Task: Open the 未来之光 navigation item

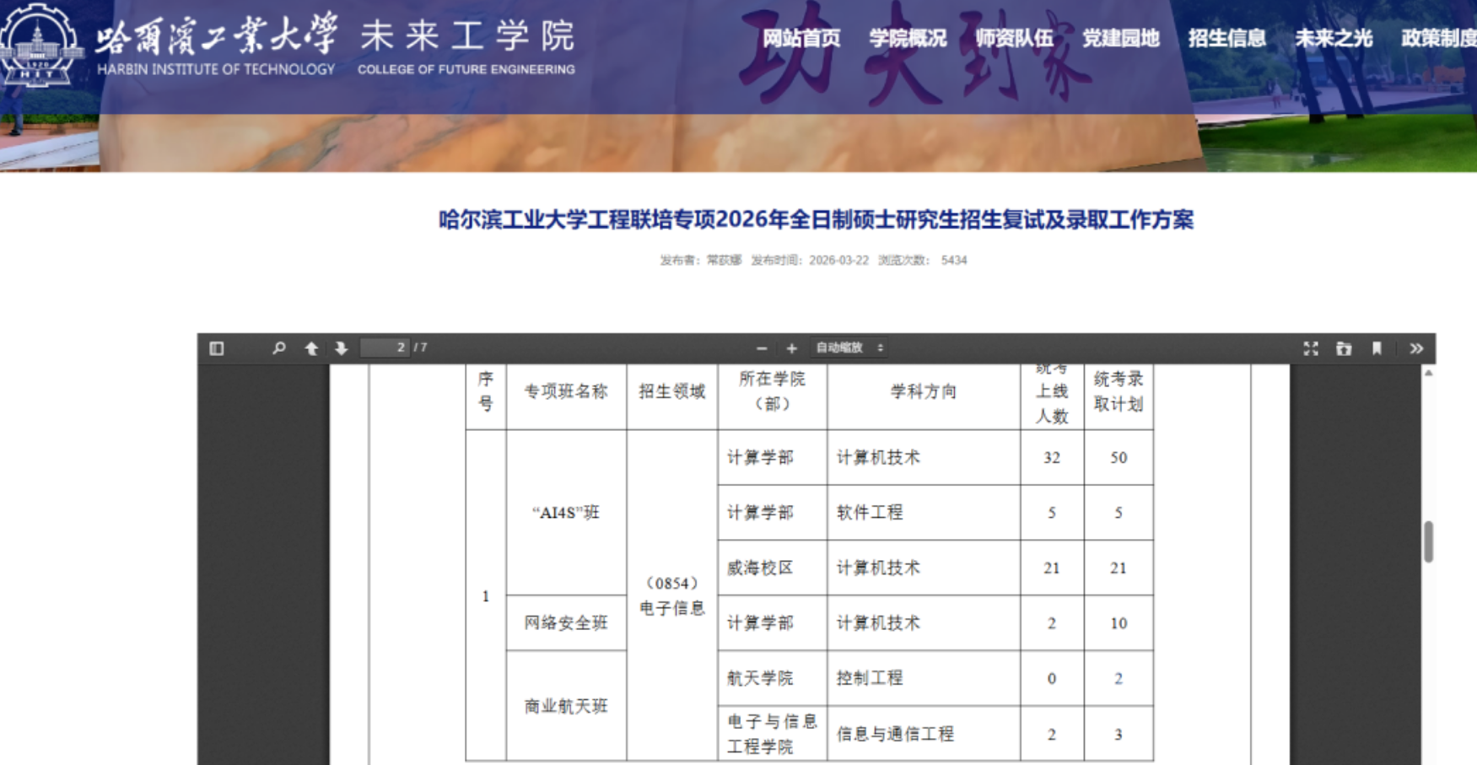Action: click(1333, 38)
